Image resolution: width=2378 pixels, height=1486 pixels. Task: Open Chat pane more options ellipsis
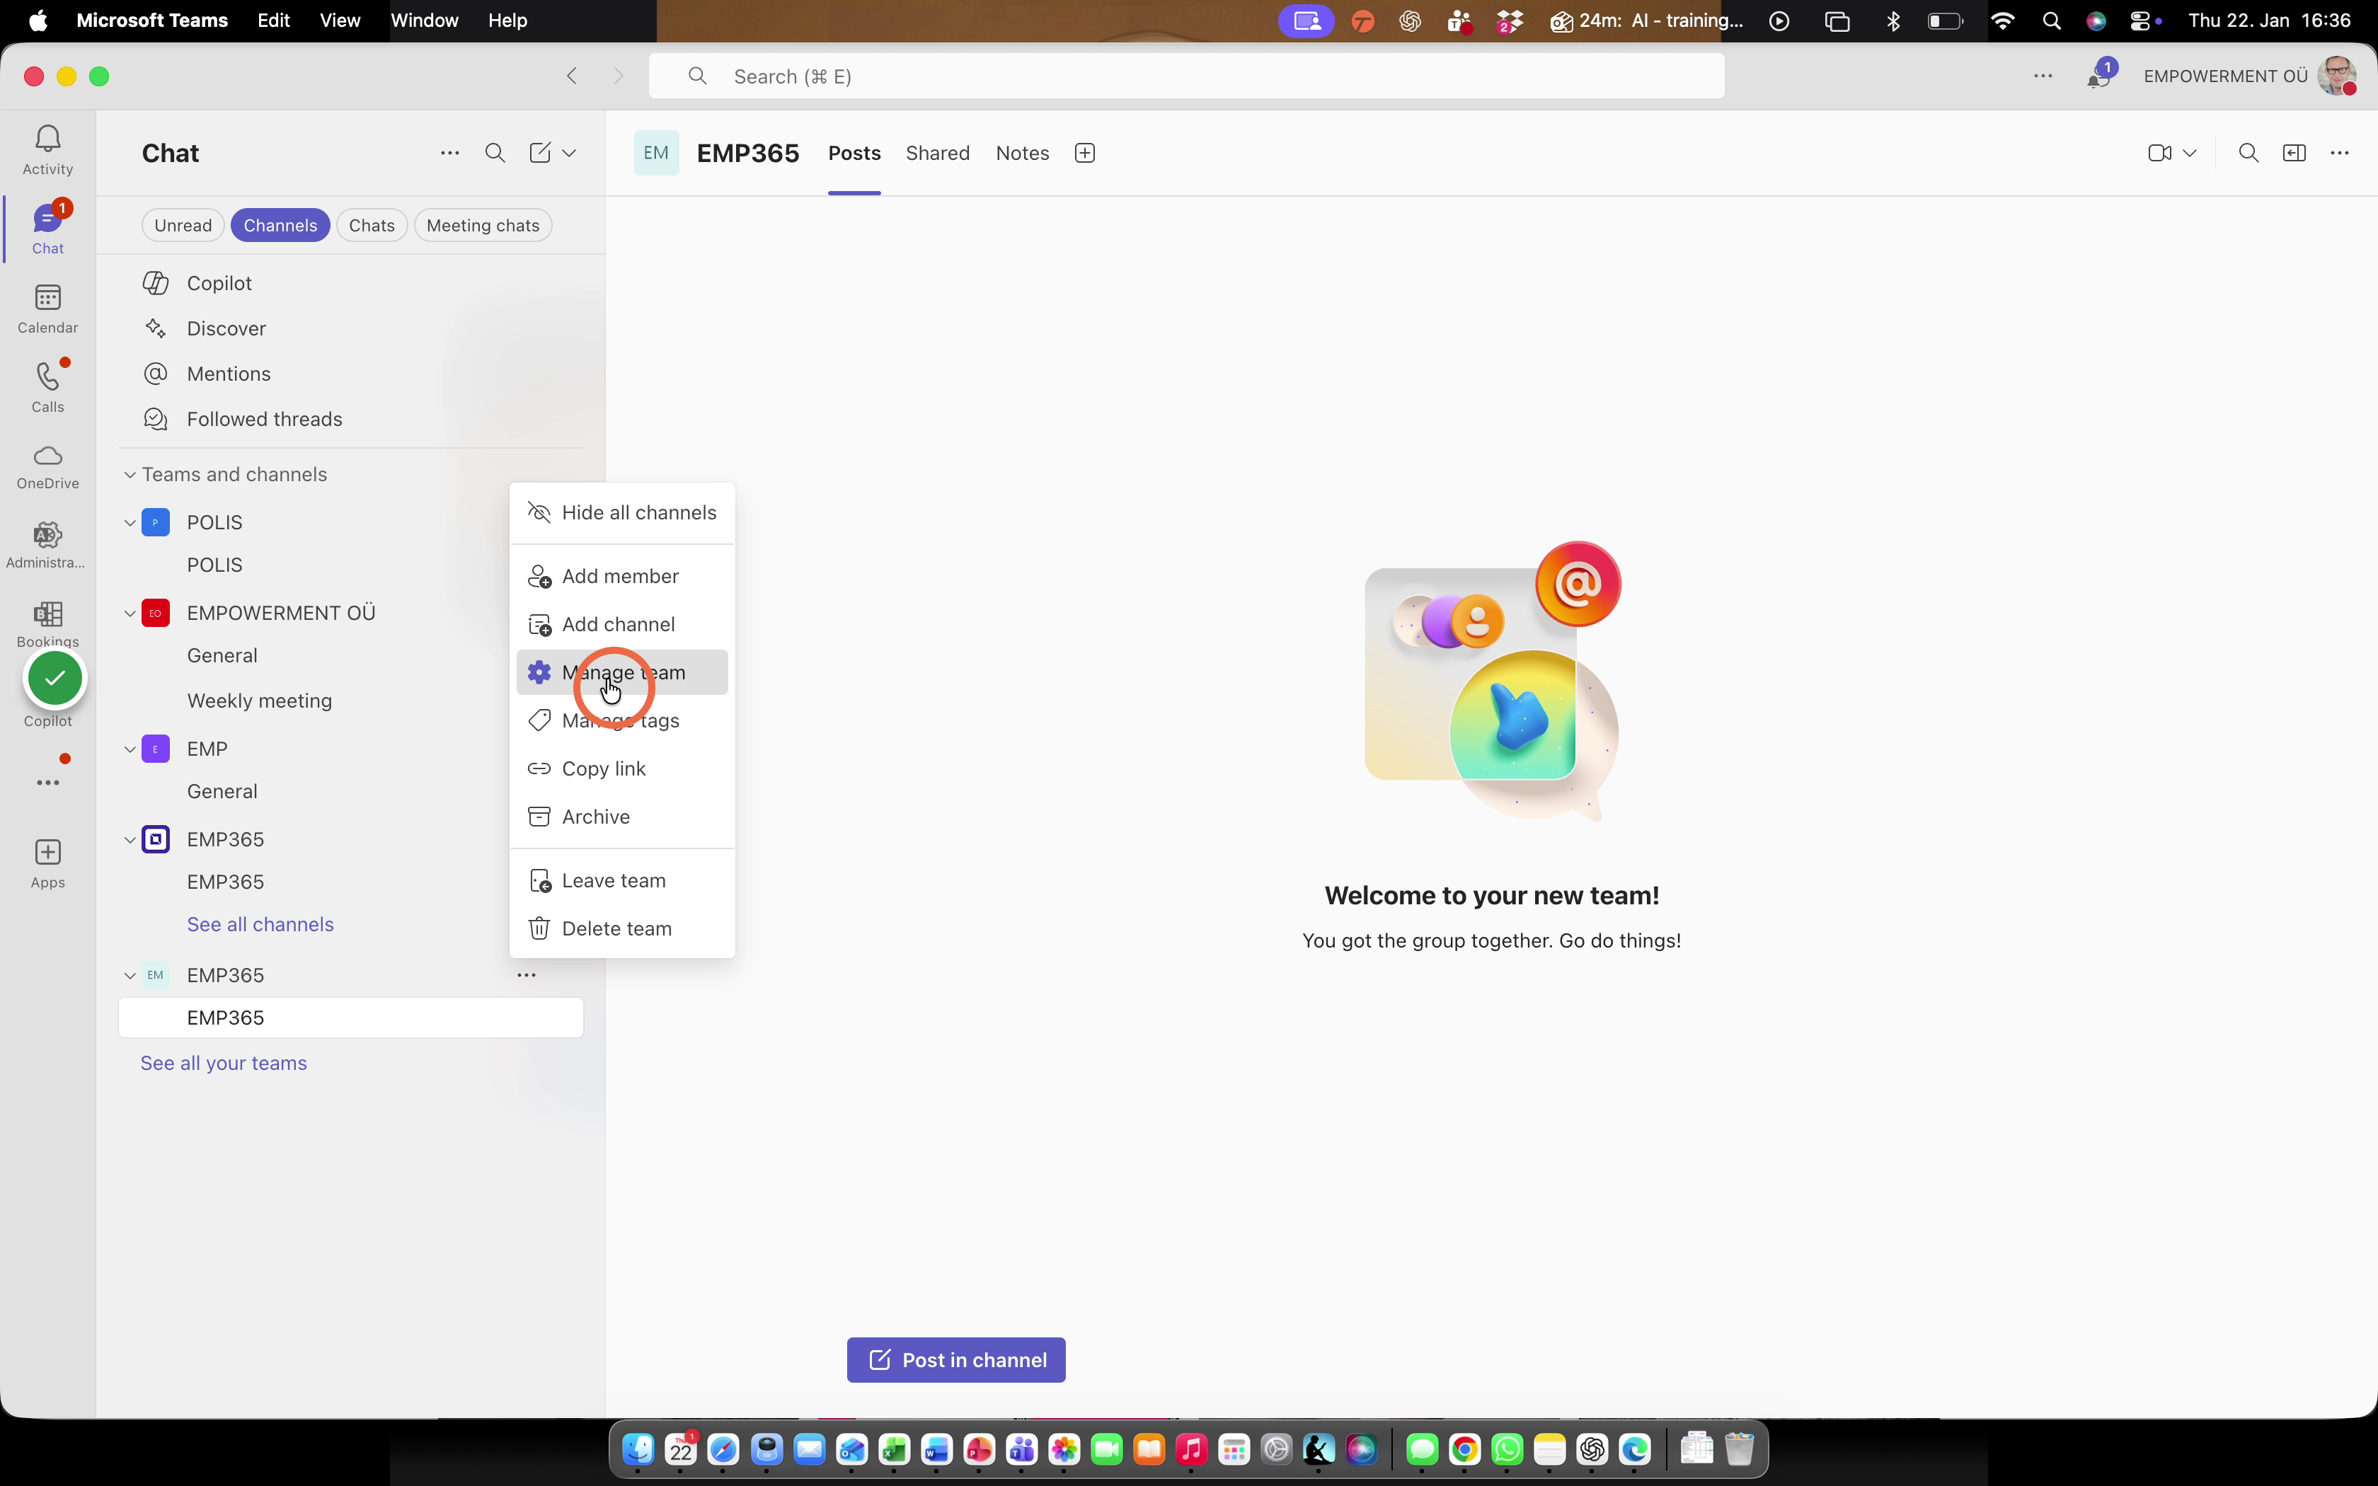point(449,154)
